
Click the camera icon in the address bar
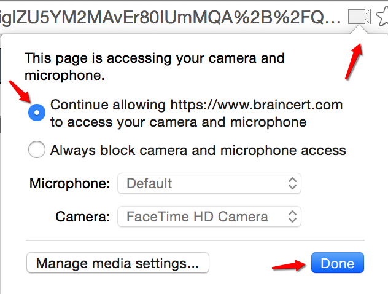click(359, 17)
